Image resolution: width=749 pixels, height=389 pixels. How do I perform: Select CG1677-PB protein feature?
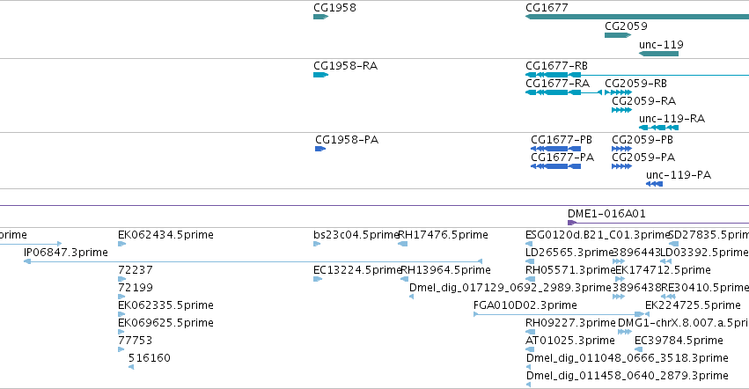click(555, 149)
